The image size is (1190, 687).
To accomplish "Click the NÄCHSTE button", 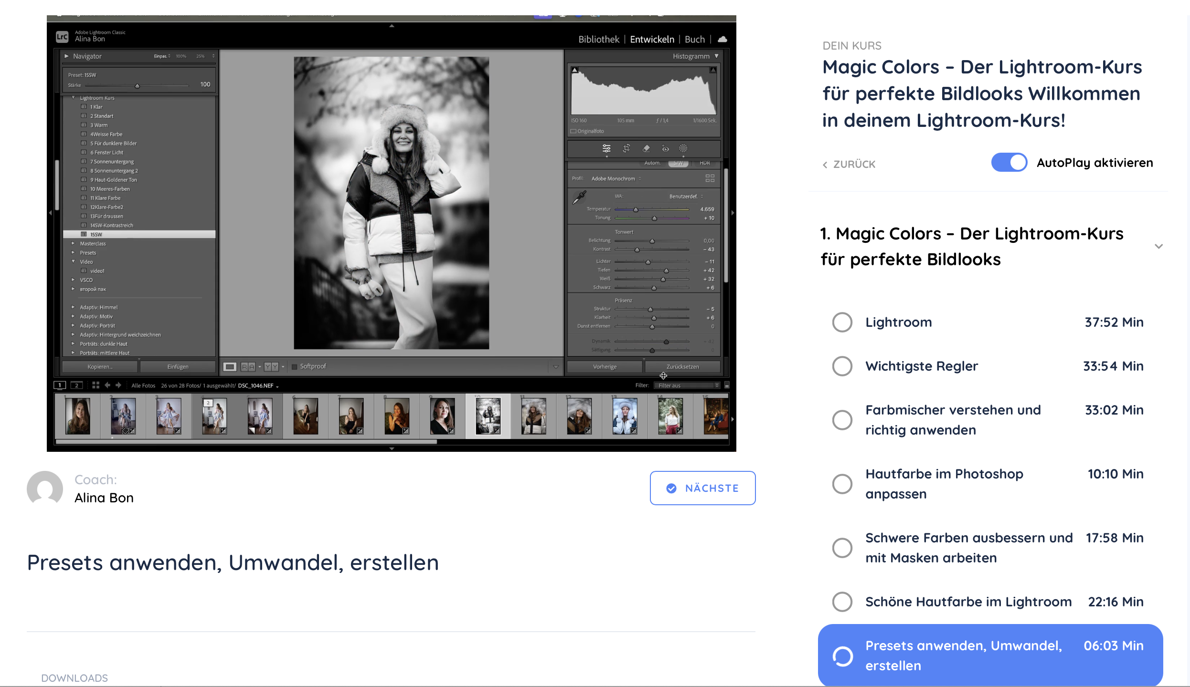I will point(702,488).
